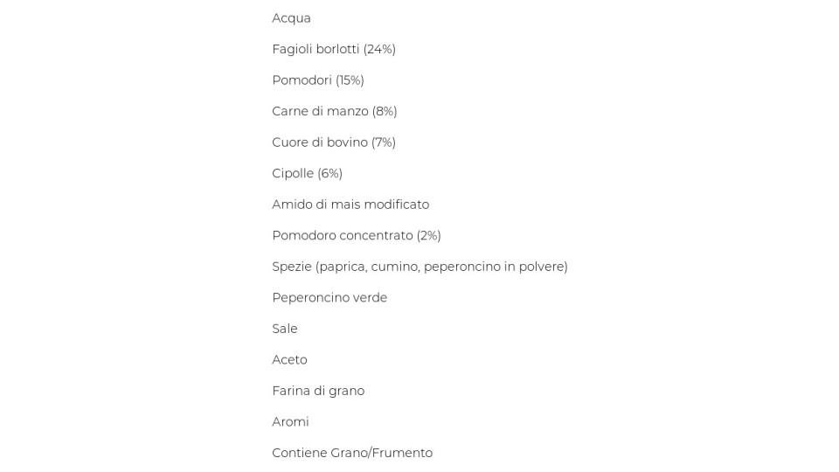Click the Farina di grano entry
Viewport: 839px width, 472px height.
click(318, 391)
